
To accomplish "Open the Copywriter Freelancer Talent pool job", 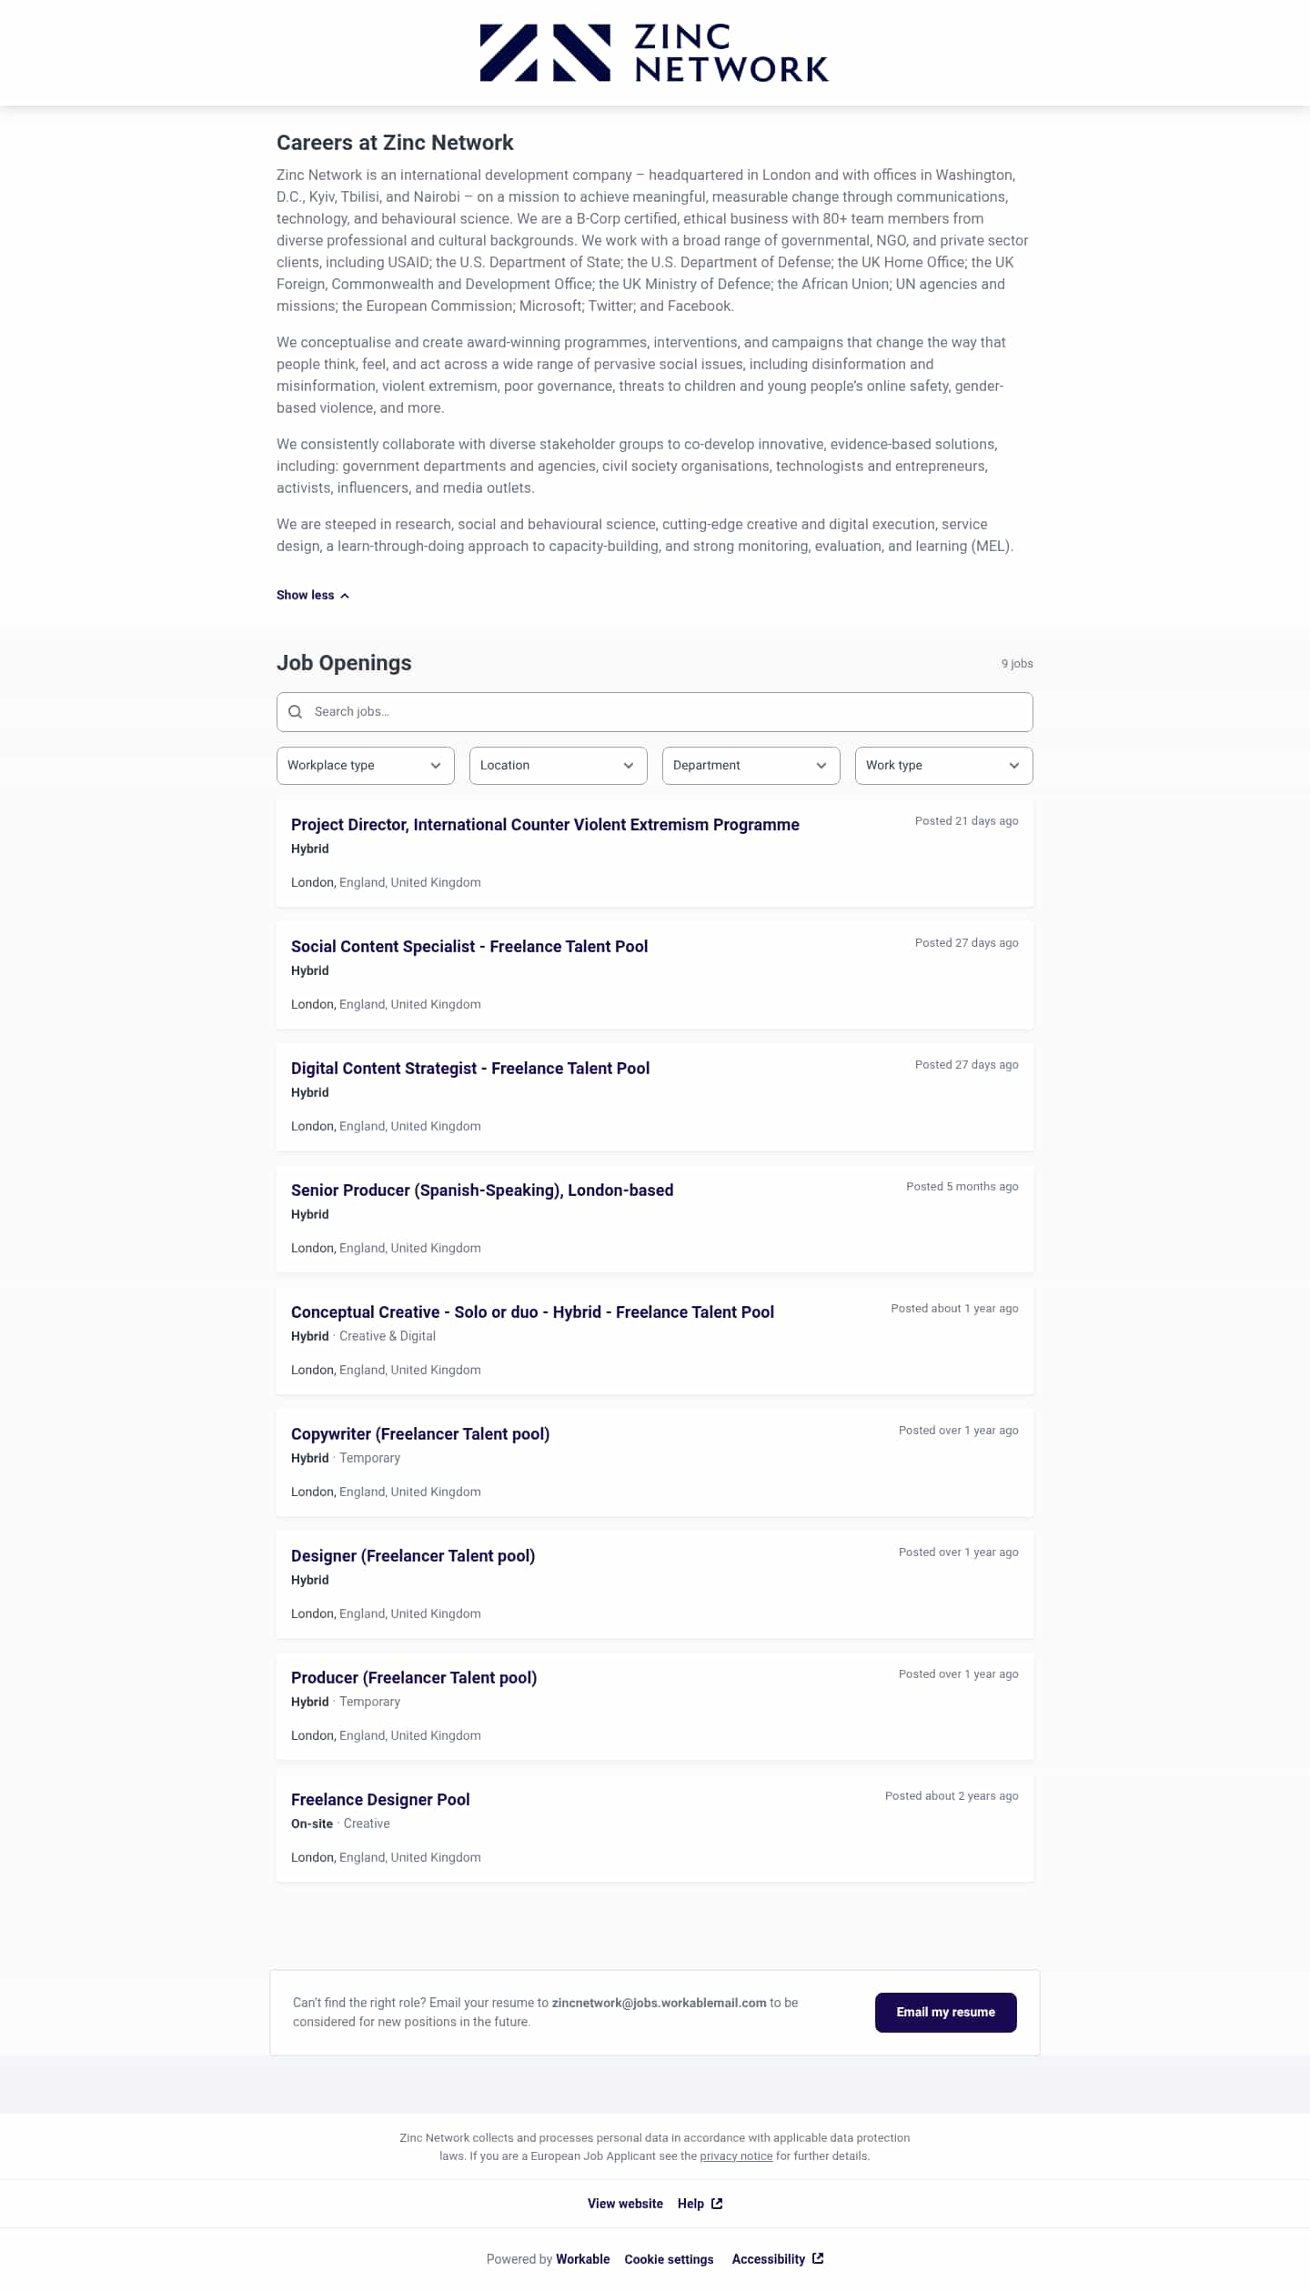I will (x=420, y=1434).
